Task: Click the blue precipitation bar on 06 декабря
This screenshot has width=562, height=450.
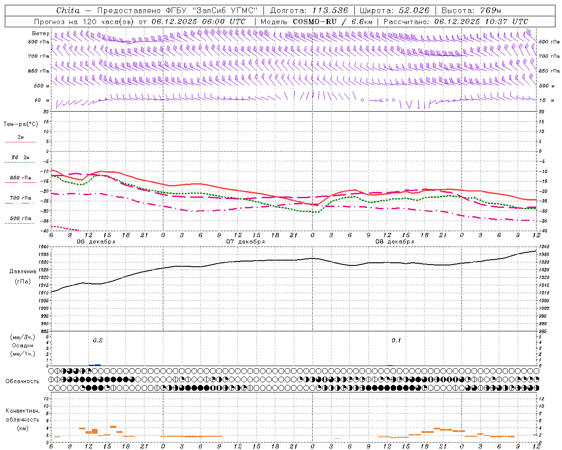Action: click(x=94, y=365)
